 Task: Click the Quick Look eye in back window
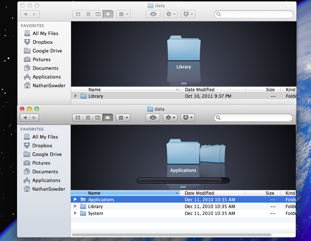pos(153,14)
